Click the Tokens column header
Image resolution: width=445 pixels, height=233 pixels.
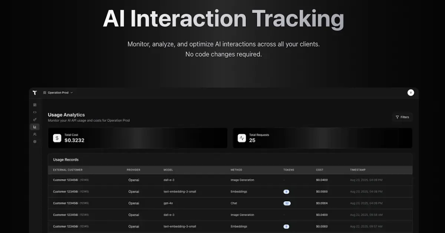(x=289, y=170)
